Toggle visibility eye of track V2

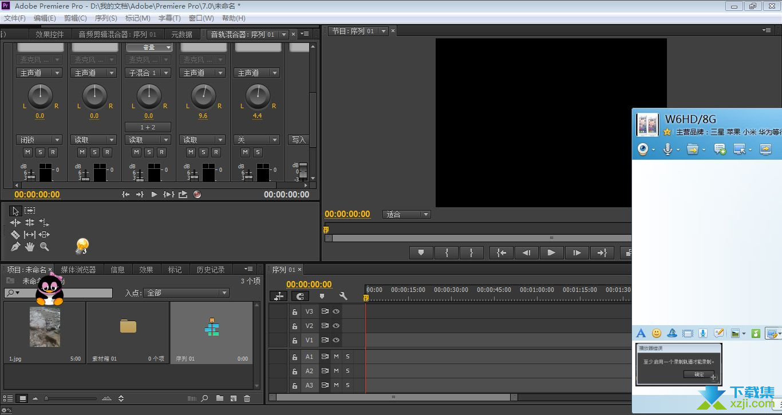point(336,326)
